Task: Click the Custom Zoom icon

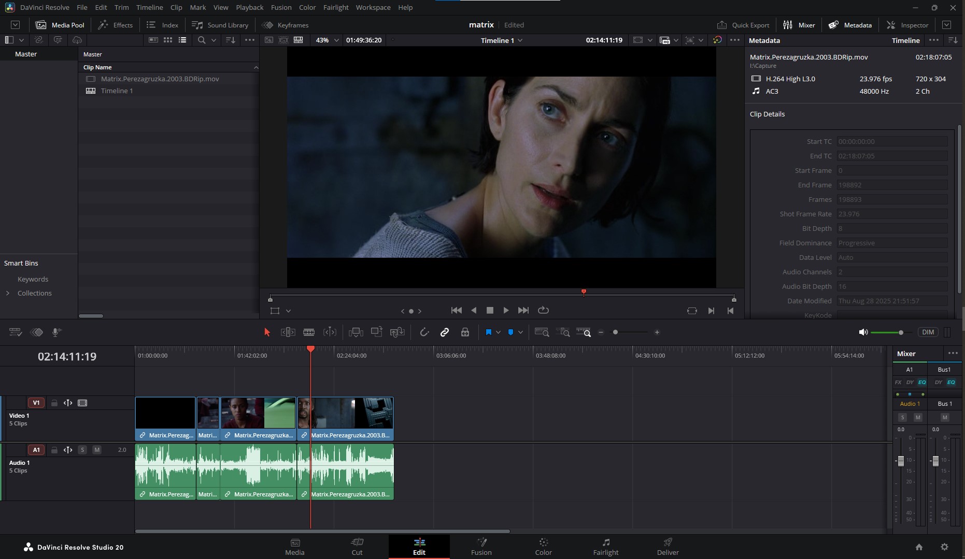Action: 584,332
